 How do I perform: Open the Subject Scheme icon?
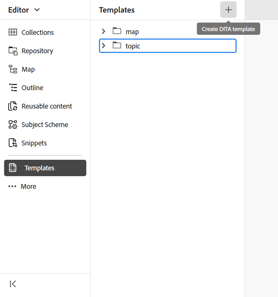coord(13,125)
